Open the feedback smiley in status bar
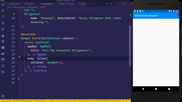This screenshot has height=102, width=182. 123,101
